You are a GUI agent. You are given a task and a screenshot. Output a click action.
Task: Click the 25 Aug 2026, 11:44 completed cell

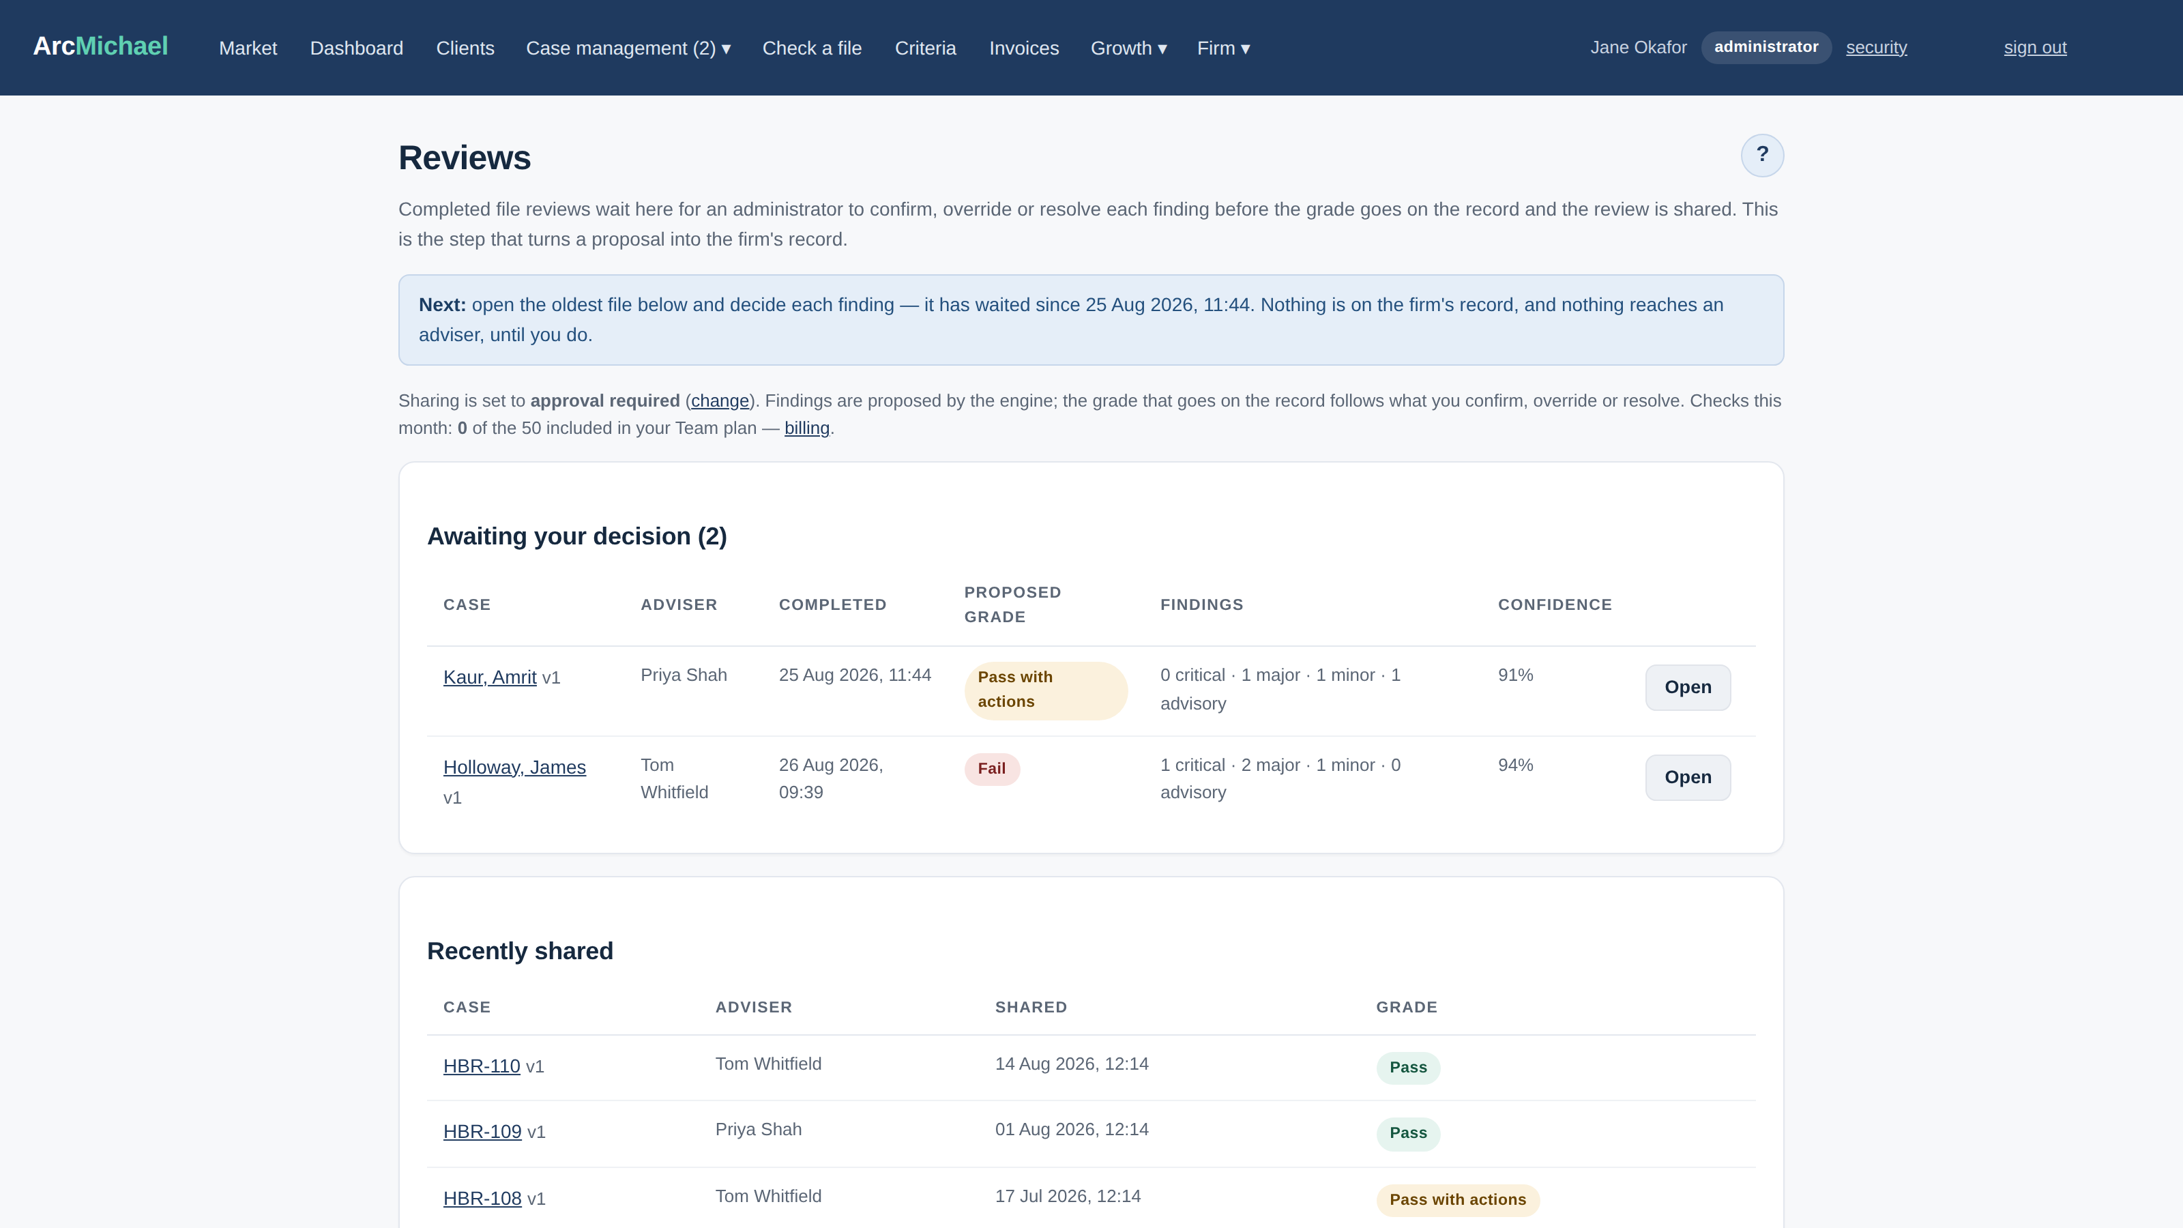pos(855,675)
